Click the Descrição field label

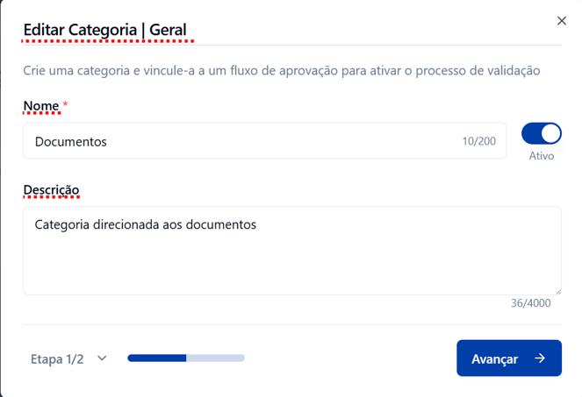(x=51, y=189)
